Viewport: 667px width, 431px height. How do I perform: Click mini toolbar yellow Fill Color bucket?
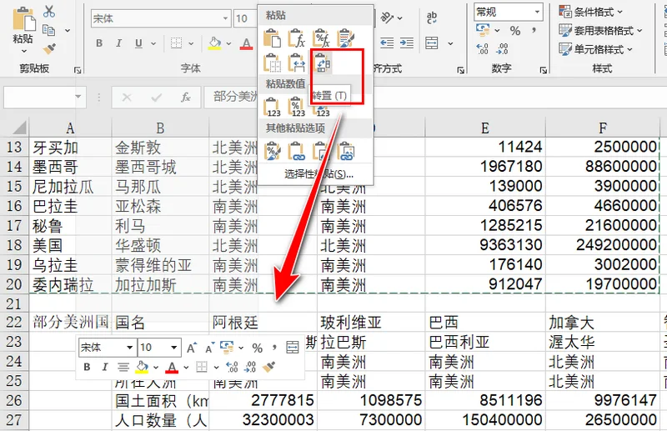pos(142,367)
